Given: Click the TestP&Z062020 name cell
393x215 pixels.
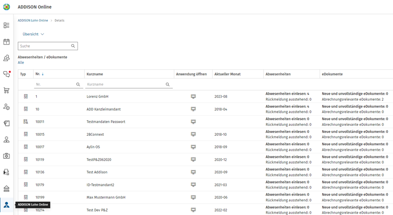Looking at the screenshot, I should pyautogui.click(x=99, y=160).
